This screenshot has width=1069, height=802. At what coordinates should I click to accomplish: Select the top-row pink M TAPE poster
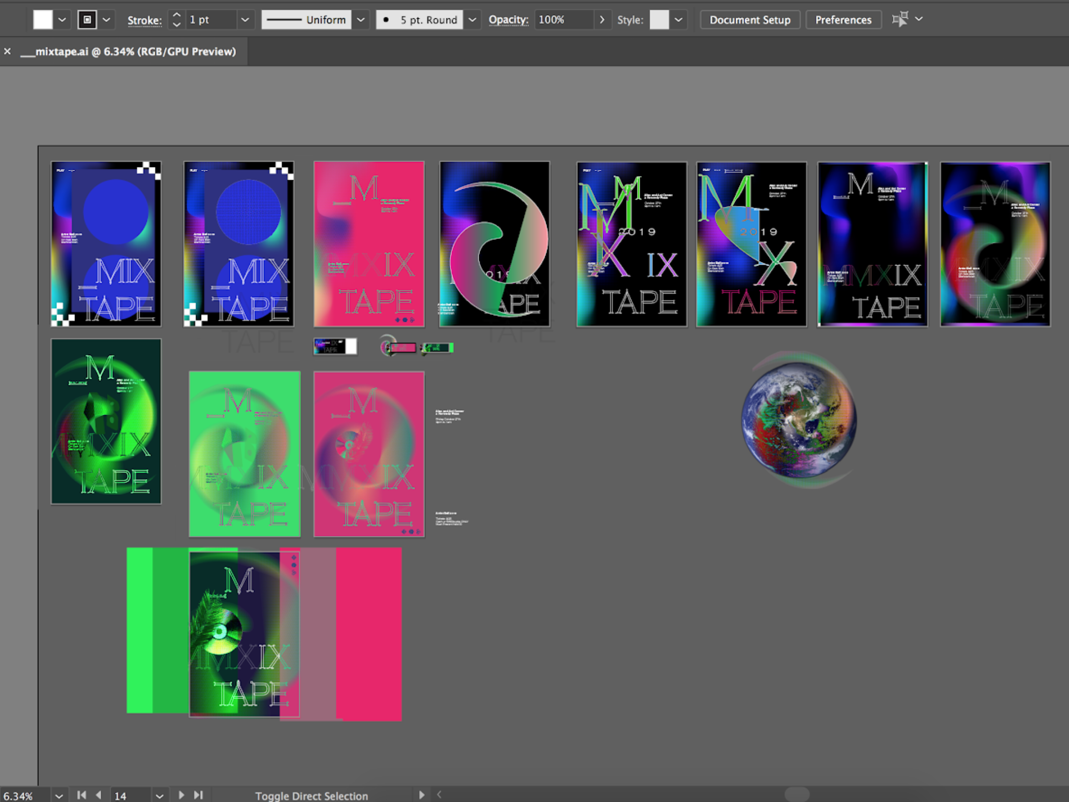(x=369, y=244)
